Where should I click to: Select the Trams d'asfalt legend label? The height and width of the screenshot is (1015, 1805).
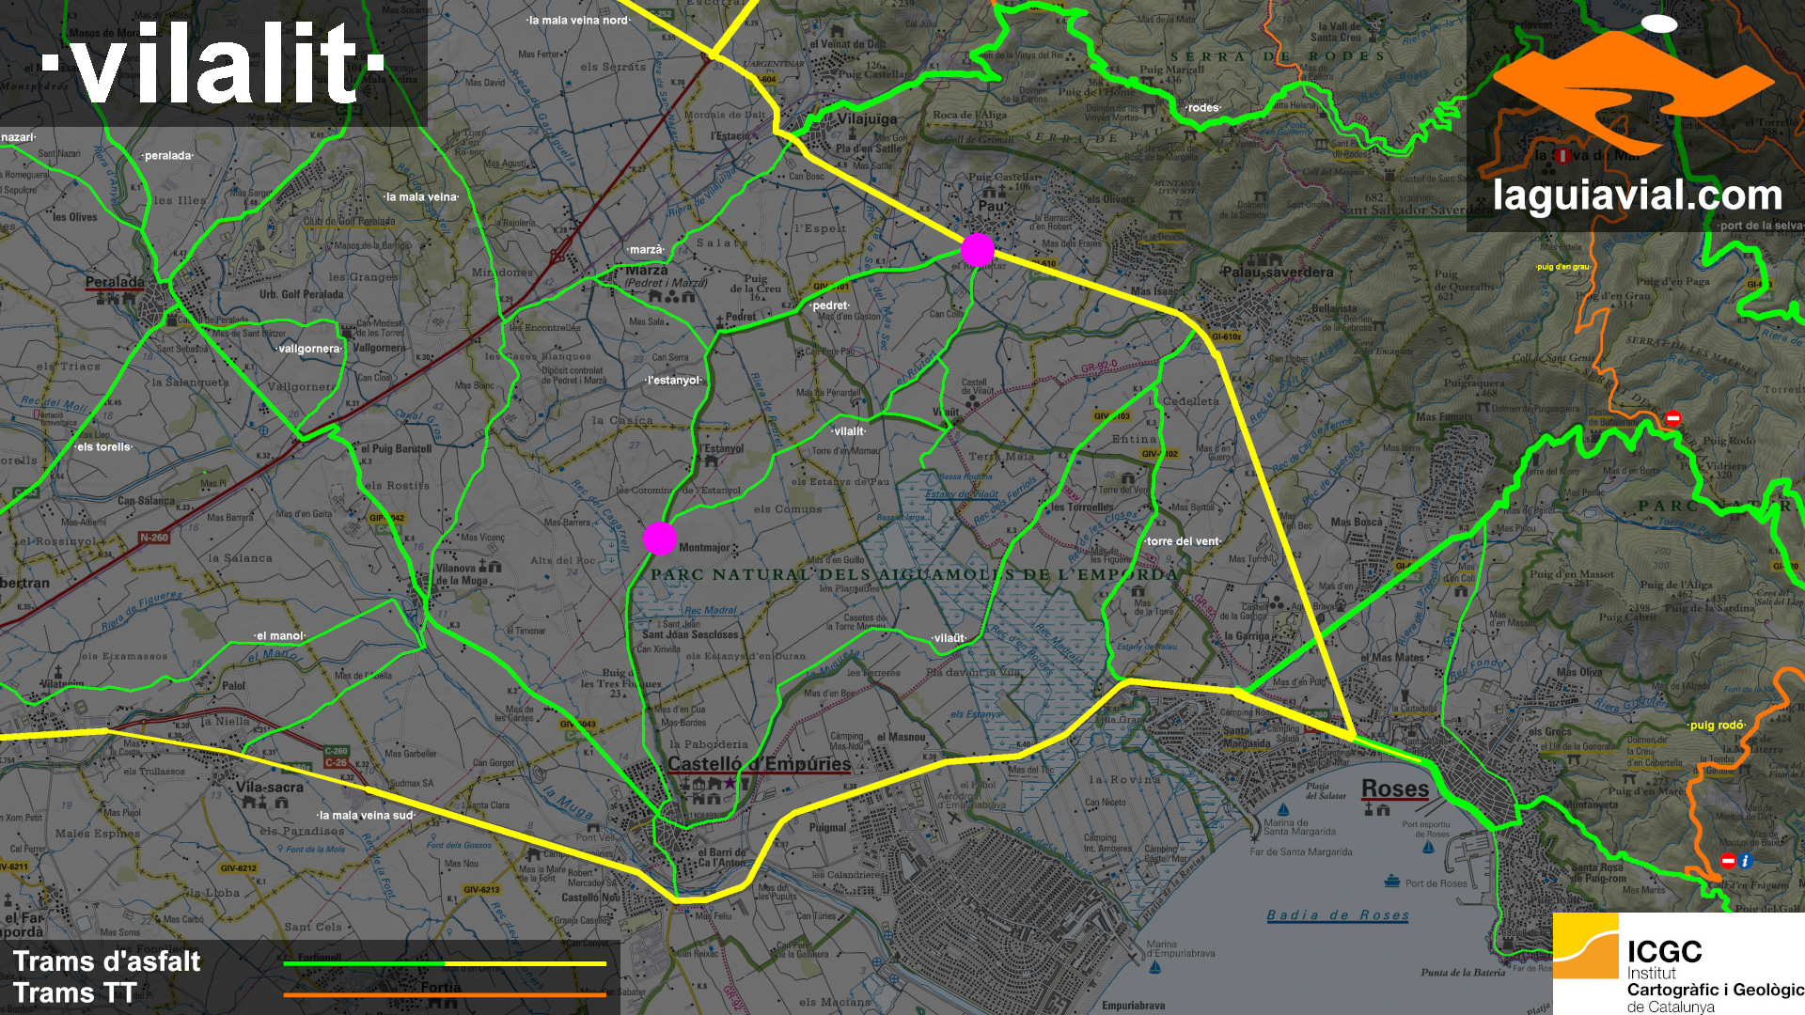[106, 961]
